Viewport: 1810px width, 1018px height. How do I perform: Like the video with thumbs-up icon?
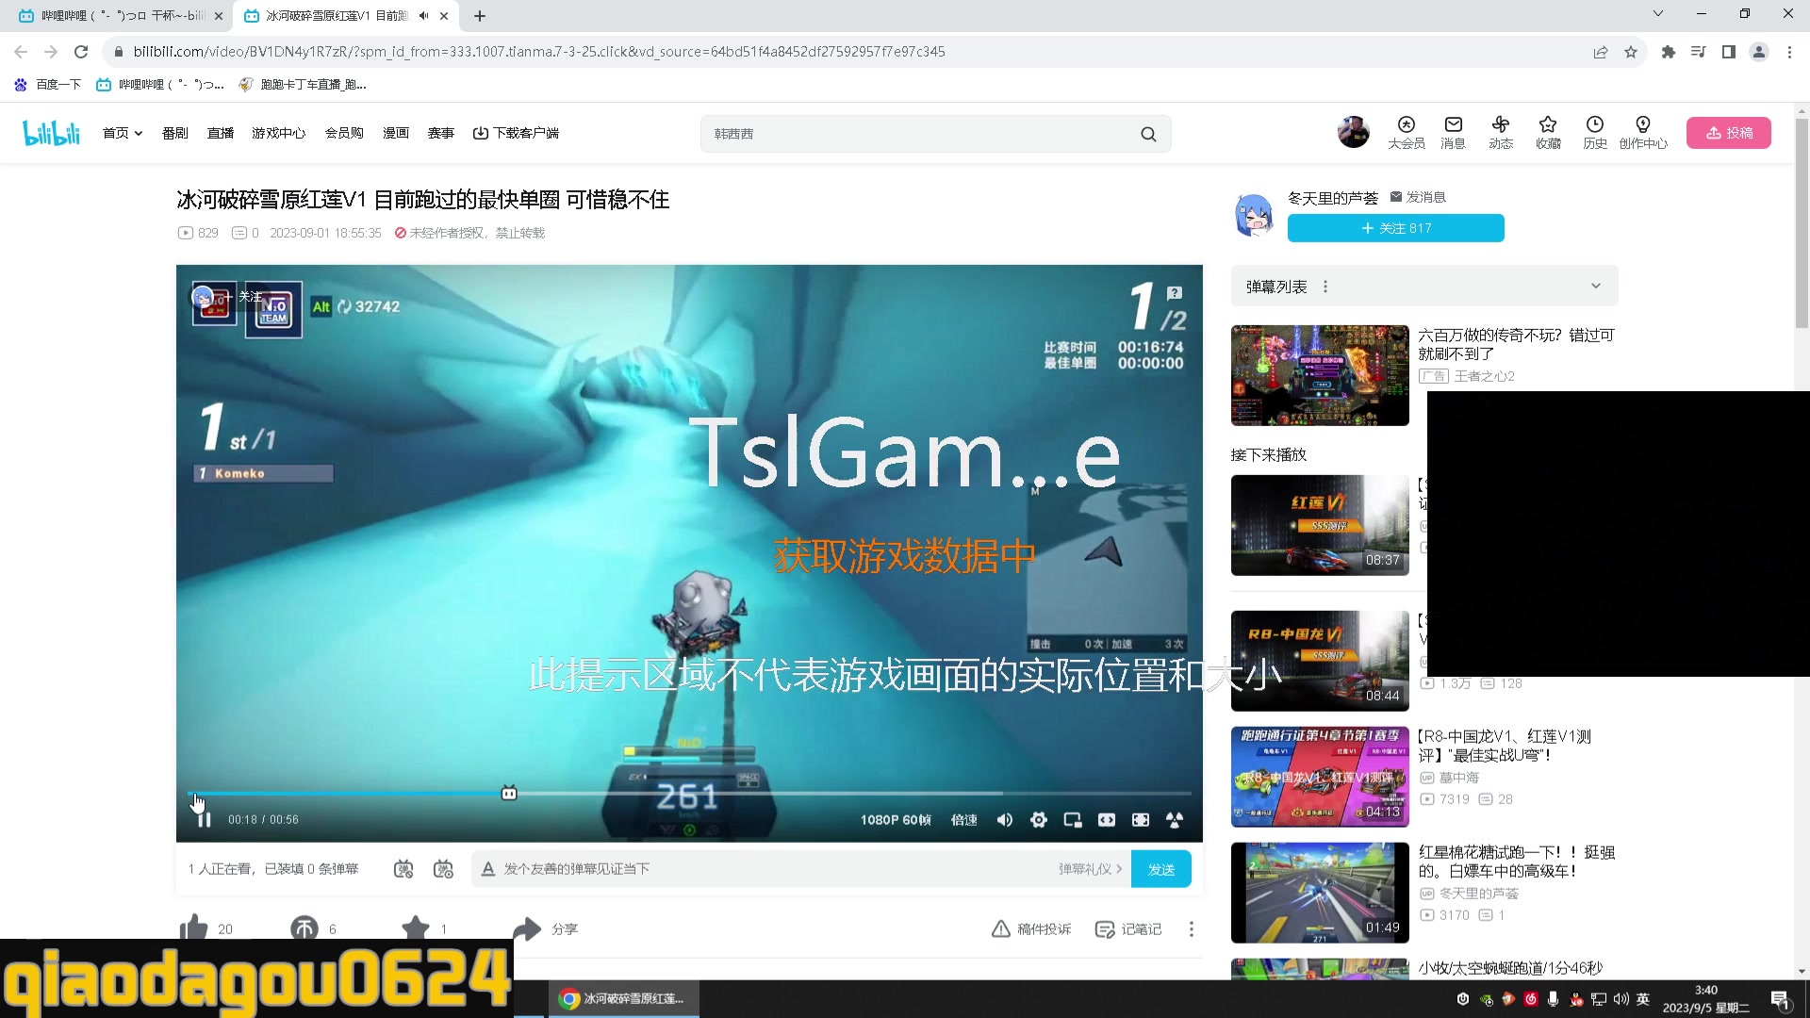pyautogui.click(x=194, y=928)
